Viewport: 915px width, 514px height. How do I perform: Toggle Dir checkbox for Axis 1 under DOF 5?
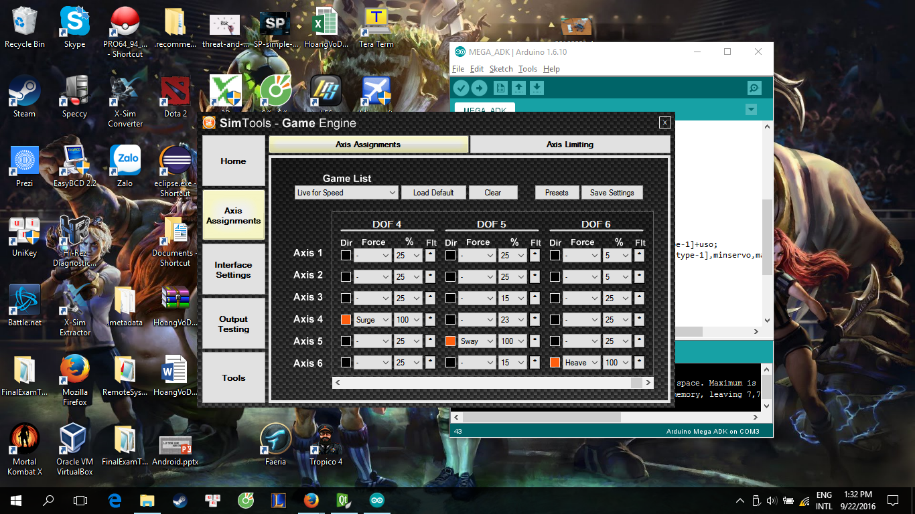tap(450, 255)
